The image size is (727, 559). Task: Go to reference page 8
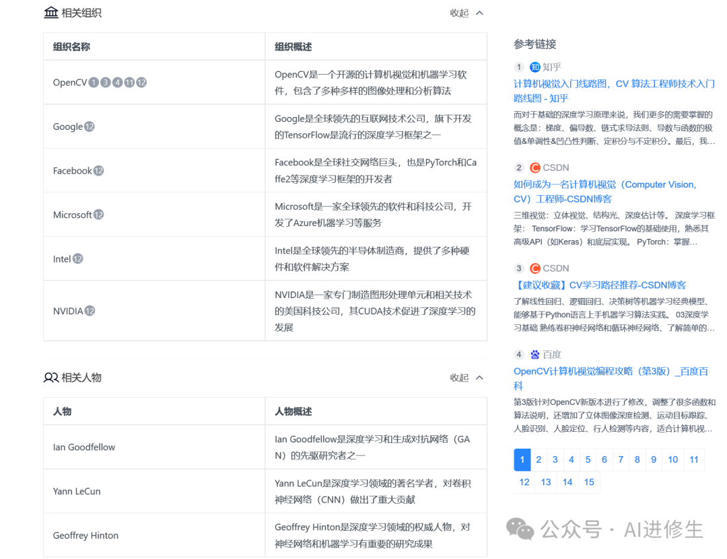637,459
